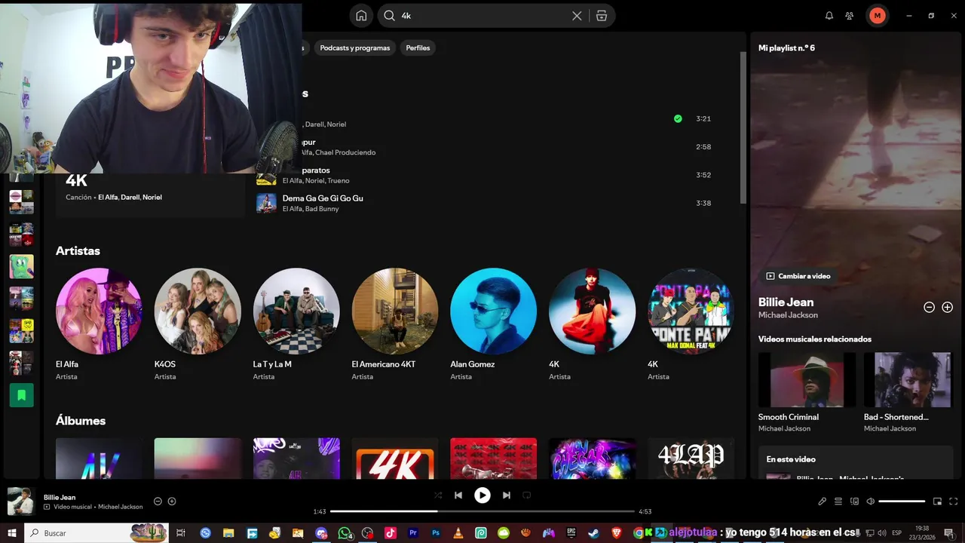
Task: Click the search magnifier icon
Action: click(389, 16)
